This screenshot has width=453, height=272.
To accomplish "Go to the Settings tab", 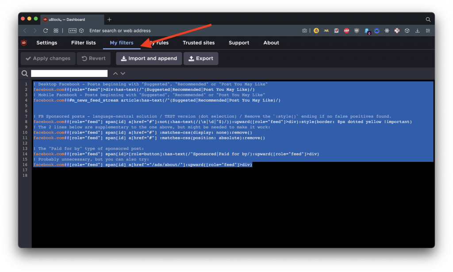I will tap(46, 43).
